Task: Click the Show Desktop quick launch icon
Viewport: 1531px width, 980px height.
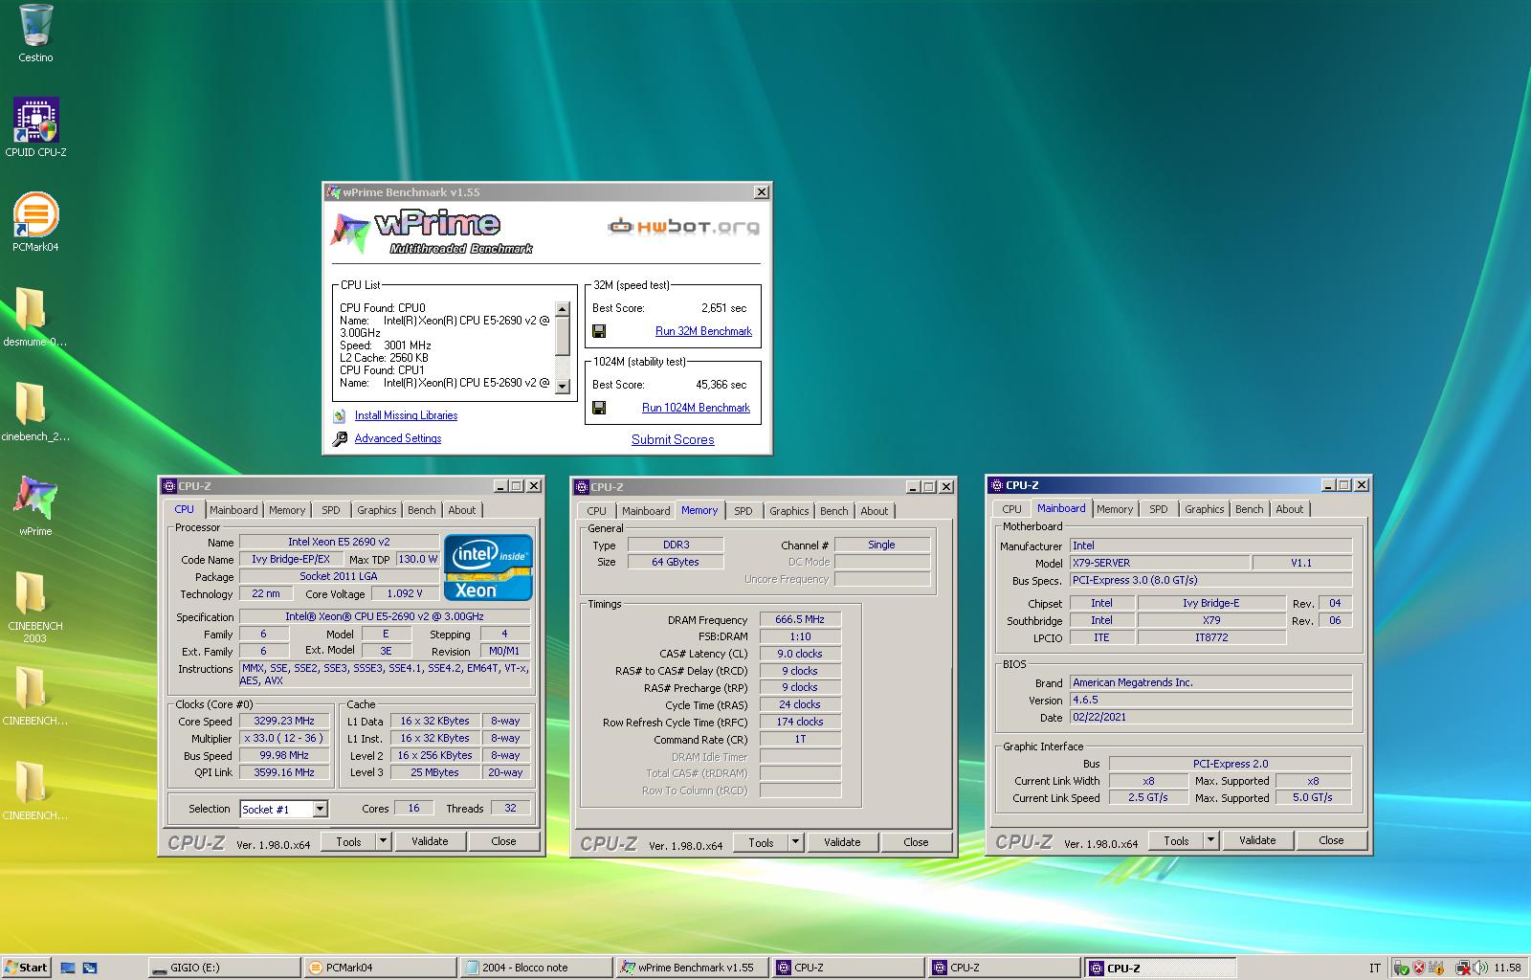Action: click(68, 968)
